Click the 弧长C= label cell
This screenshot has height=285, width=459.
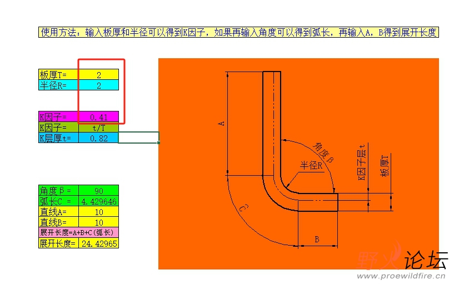(x=58, y=201)
